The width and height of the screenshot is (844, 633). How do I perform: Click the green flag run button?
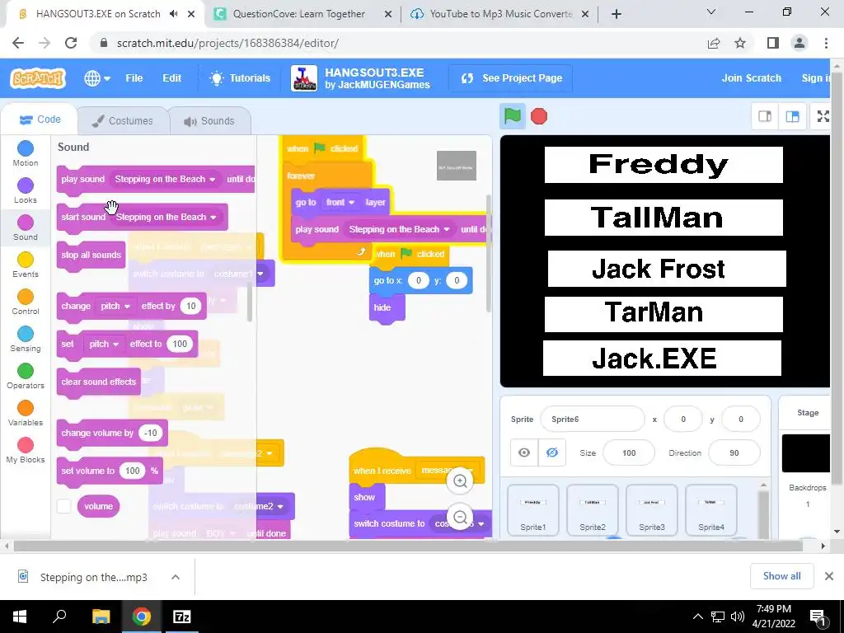coord(512,116)
